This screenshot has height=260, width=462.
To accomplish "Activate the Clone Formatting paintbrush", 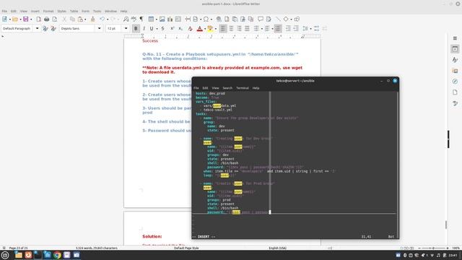I will 92,19.
